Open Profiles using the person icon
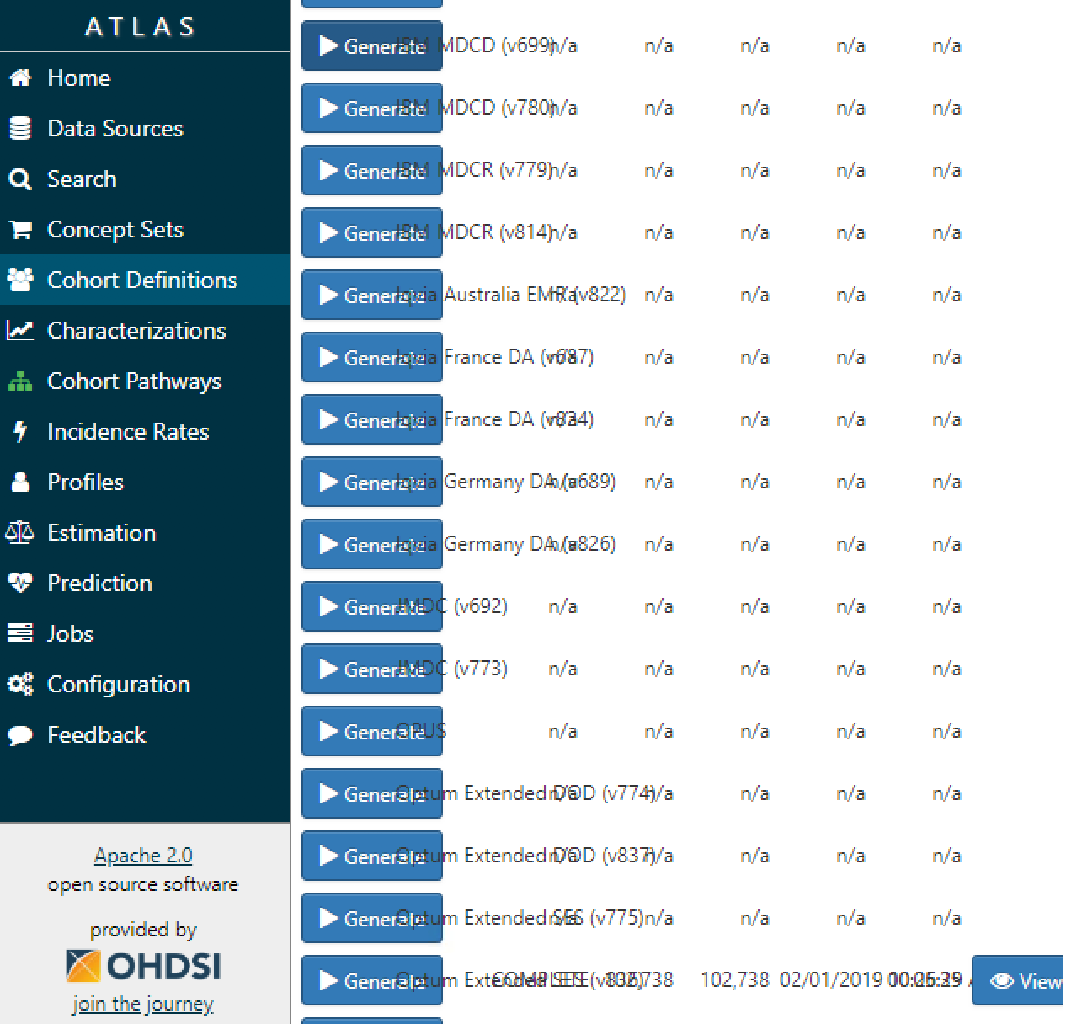This screenshot has height=1024, width=1066. tap(19, 482)
